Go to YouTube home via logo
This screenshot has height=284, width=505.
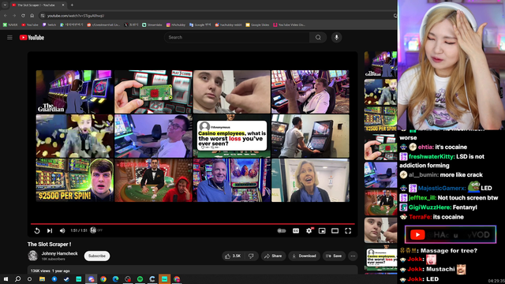click(32, 37)
